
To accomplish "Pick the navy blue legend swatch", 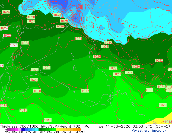I will 23,129.
